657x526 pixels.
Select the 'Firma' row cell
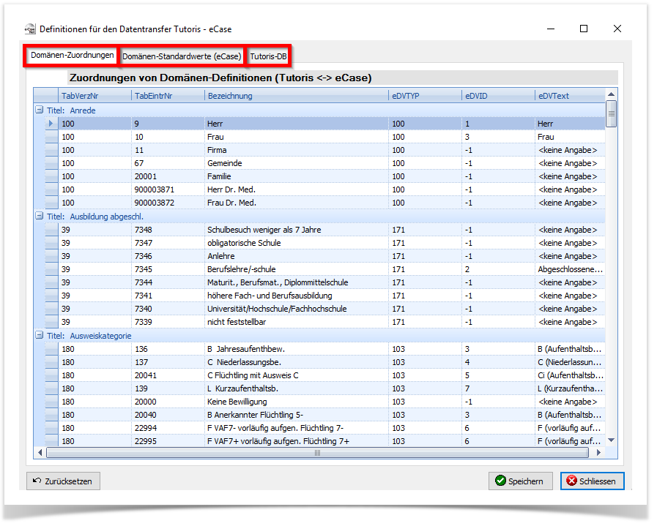click(296, 150)
